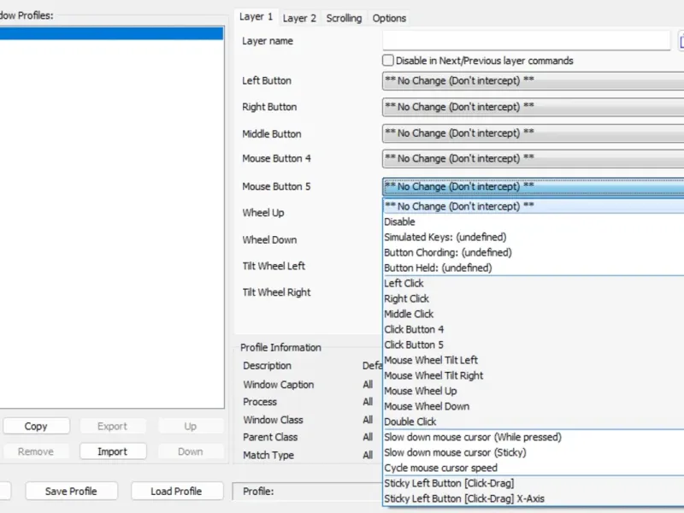Choose Middle Click from the list
This screenshot has height=513, width=684.
[534, 314]
